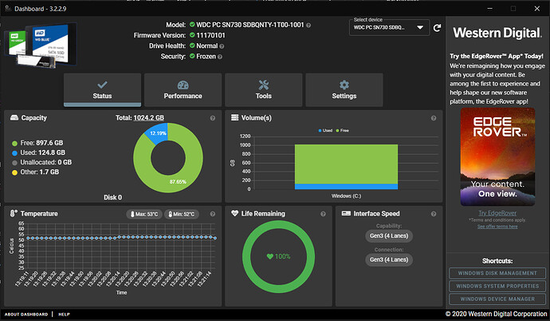The width and height of the screenshot is (550, 321).
Task: Click Capability Gen3 (4 Lanes) badge
Action: (x=389, y=236)
